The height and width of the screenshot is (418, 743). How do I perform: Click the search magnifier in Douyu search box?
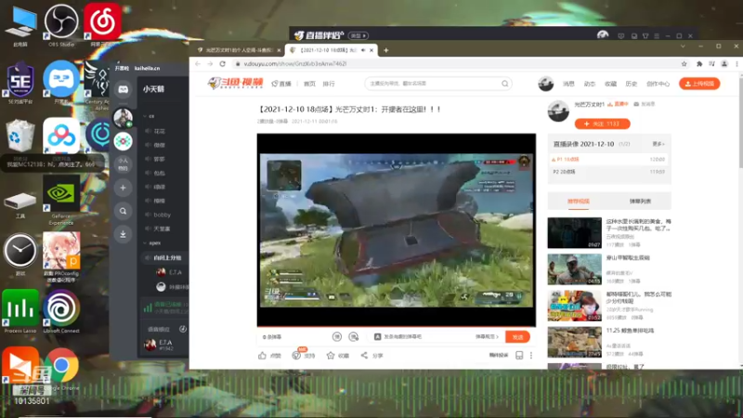[504, 84]
